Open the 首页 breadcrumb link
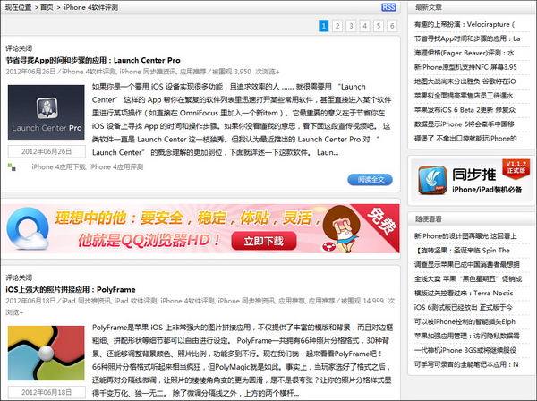The width and height of the screenshot is (537, 401). click(50, 7)
